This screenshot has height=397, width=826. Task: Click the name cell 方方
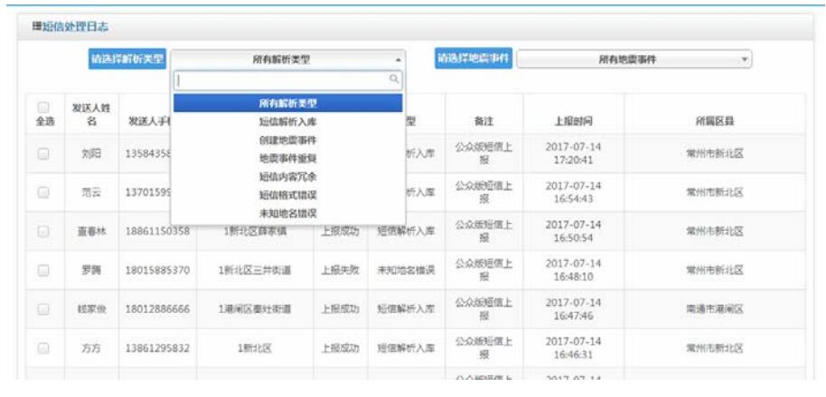coord(91,348)
